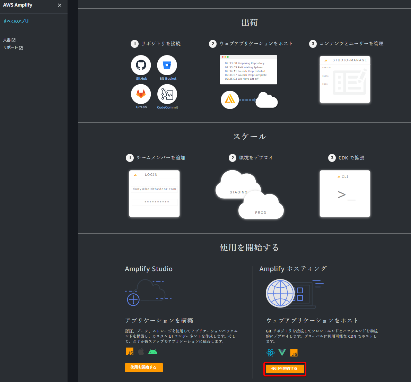Image resolution: width=411 pixels, height=382 pixels.
Task: Click the Vue framework icon
Action: tap(282, 353)
